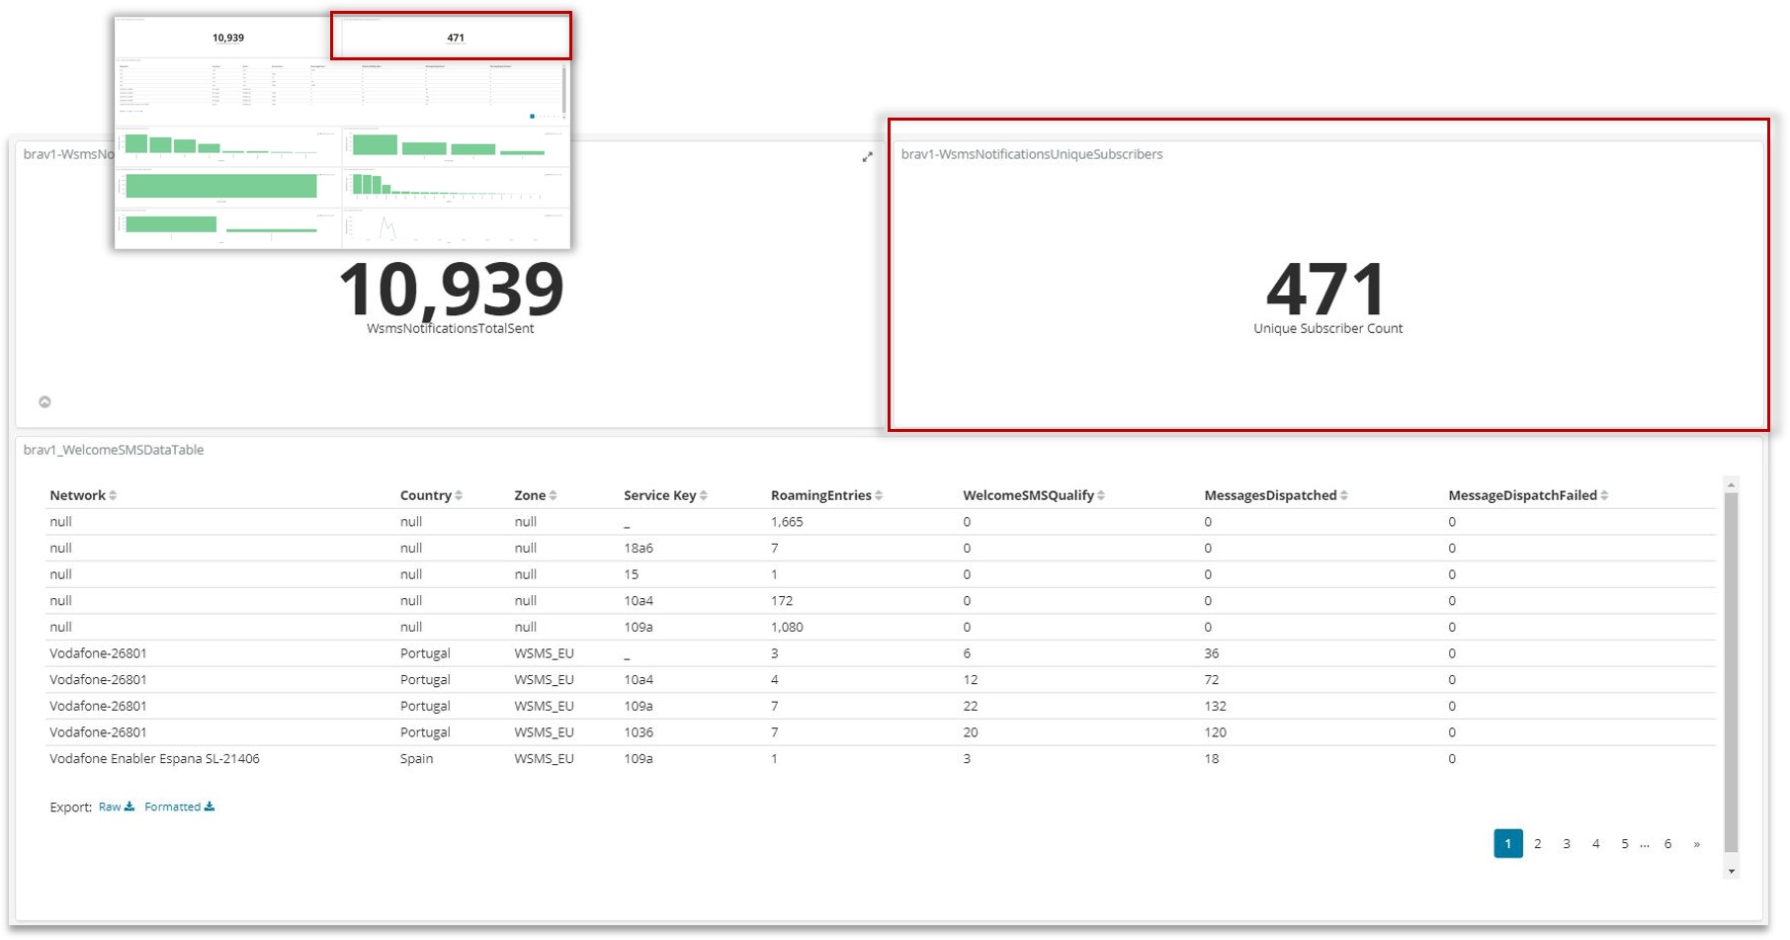Click the scrollbar up arrow
The height and width of the screenshot is (940, 1790).
pyautogui.click(x=1731, y=484)
